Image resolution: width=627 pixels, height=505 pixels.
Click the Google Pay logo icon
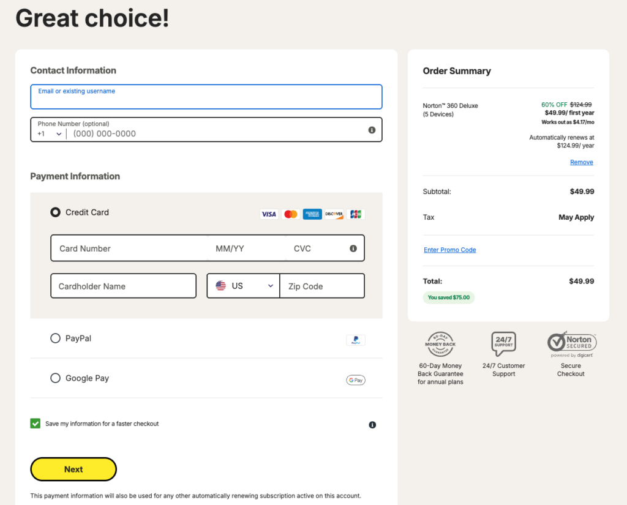tap(356, 380)
